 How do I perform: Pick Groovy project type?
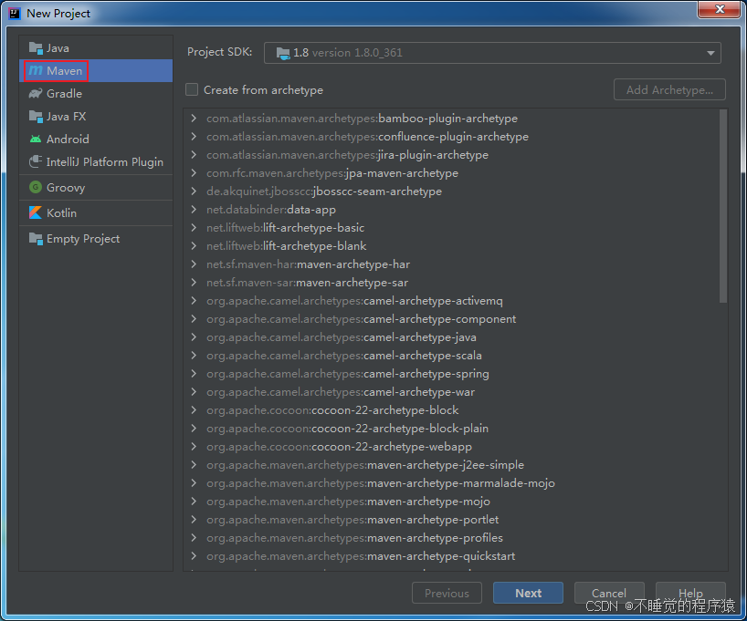(96, 188)
